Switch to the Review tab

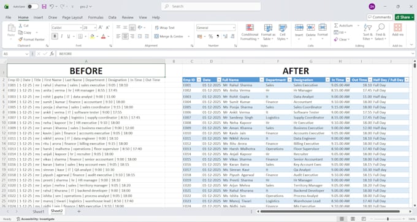click(128, 17)
